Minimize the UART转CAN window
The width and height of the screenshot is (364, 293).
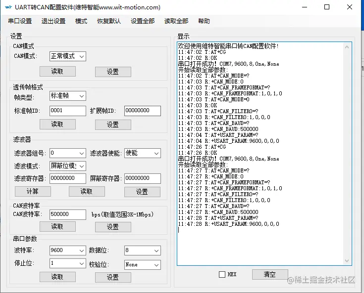click(x=305, y=7)
